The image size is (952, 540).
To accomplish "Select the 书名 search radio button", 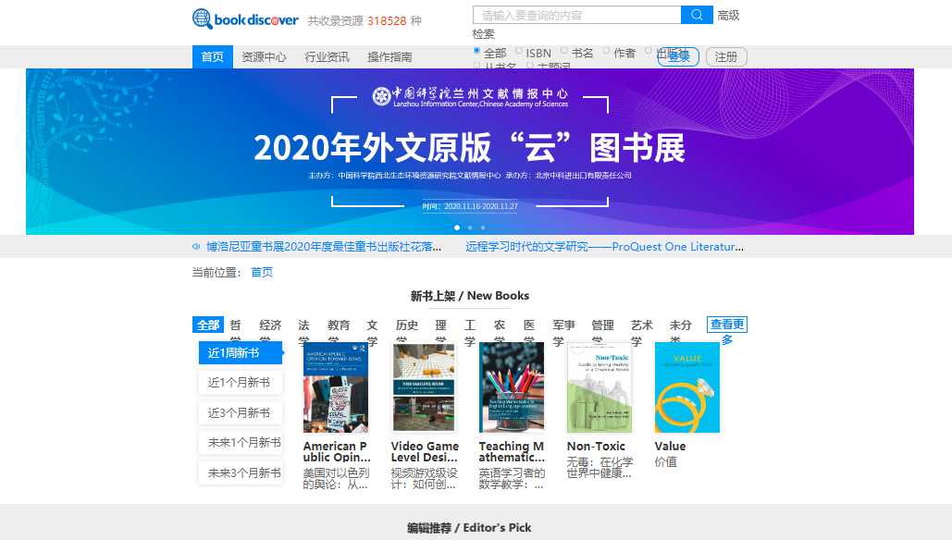I will (563, 51).
